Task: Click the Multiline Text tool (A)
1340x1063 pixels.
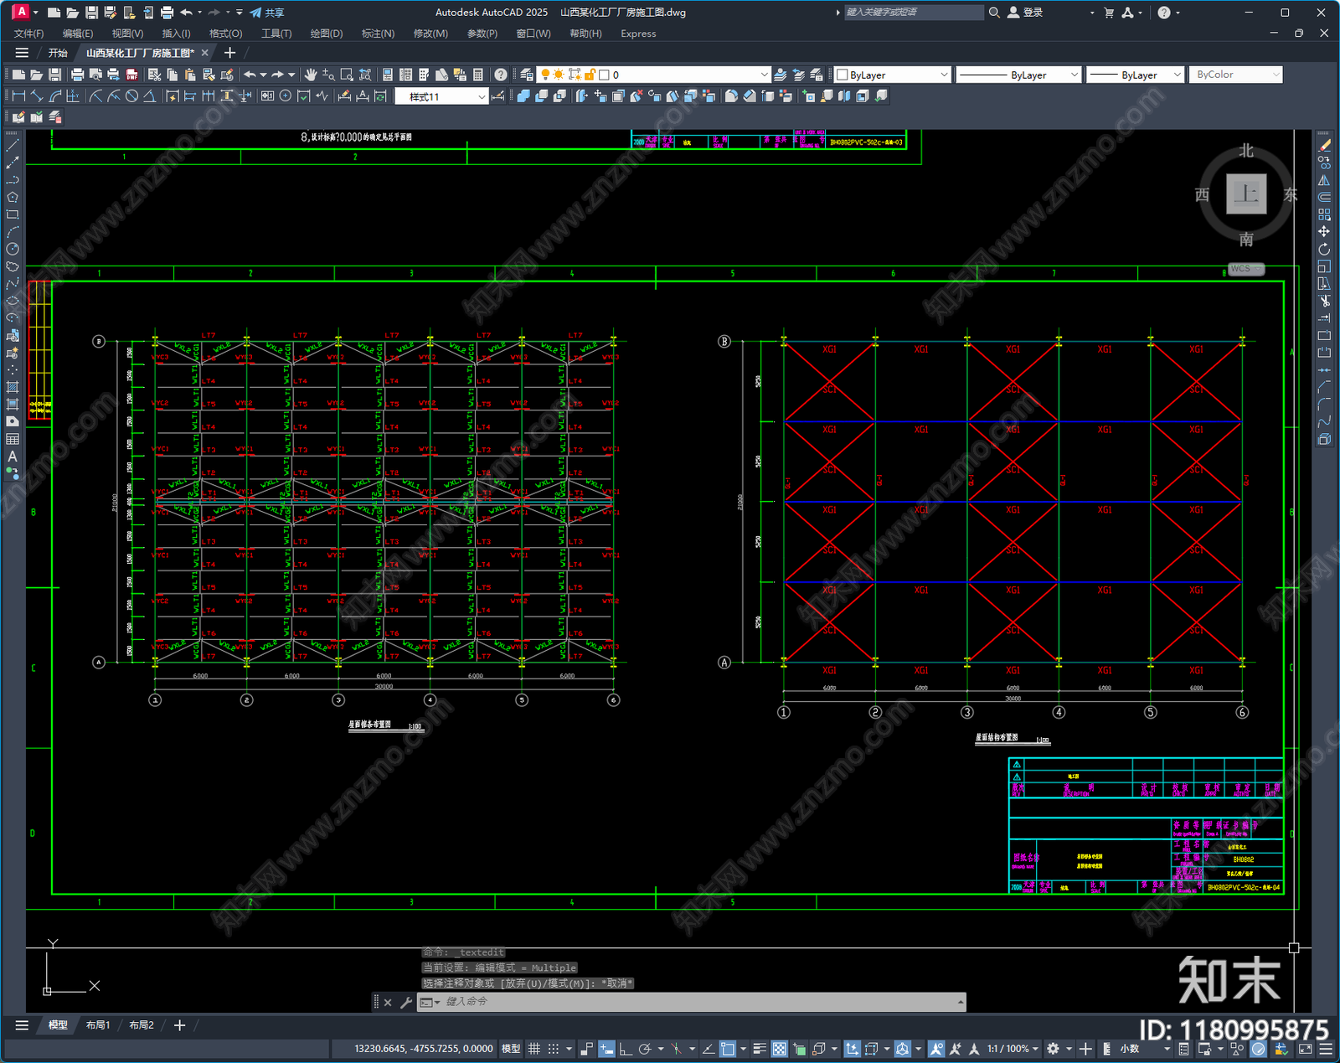Action: pos(13,457)
